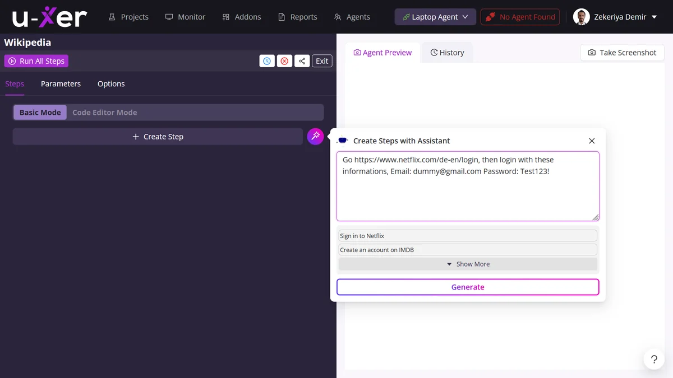673x378 pixels.
Task: Click the red cancel icon
Action: click(284, 61)
